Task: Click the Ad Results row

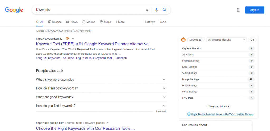Action: (218, 55)
